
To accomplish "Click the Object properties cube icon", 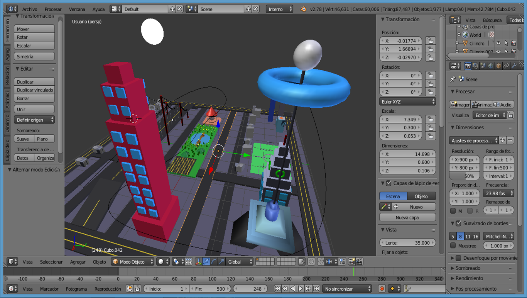I will point(498,66).
